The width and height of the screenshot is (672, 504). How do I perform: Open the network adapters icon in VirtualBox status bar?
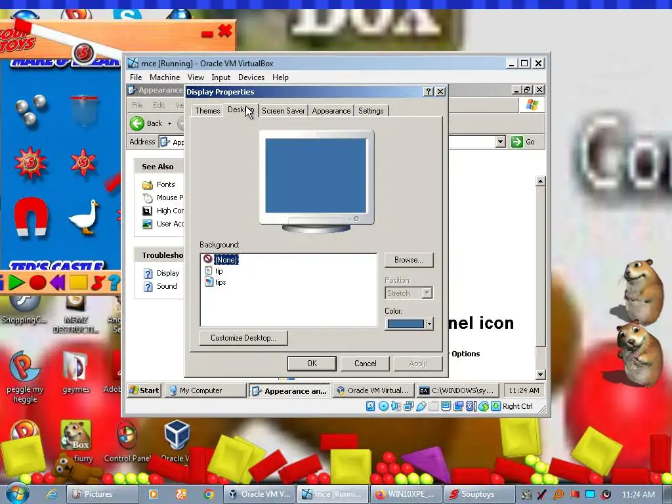[x=408, y=406]
